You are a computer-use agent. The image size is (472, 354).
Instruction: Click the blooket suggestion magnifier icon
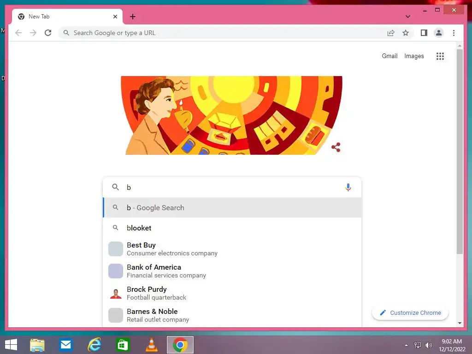pyautogui.click(x=115, y=228)
